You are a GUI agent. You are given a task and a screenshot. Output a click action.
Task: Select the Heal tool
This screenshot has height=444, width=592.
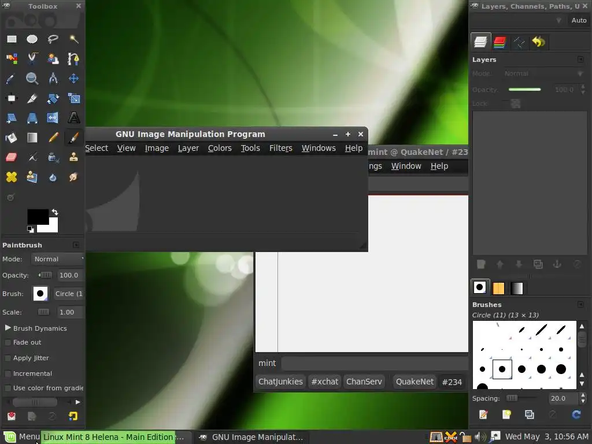coord(12,177)
